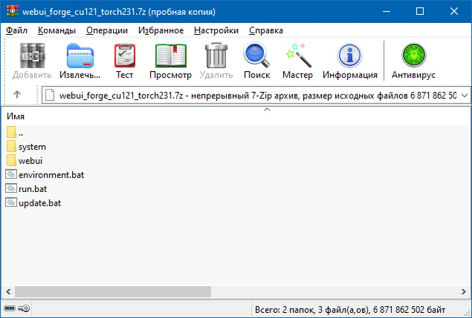Open the Команды menu
This screenshot has width=472, height=318.
(57, 30)
